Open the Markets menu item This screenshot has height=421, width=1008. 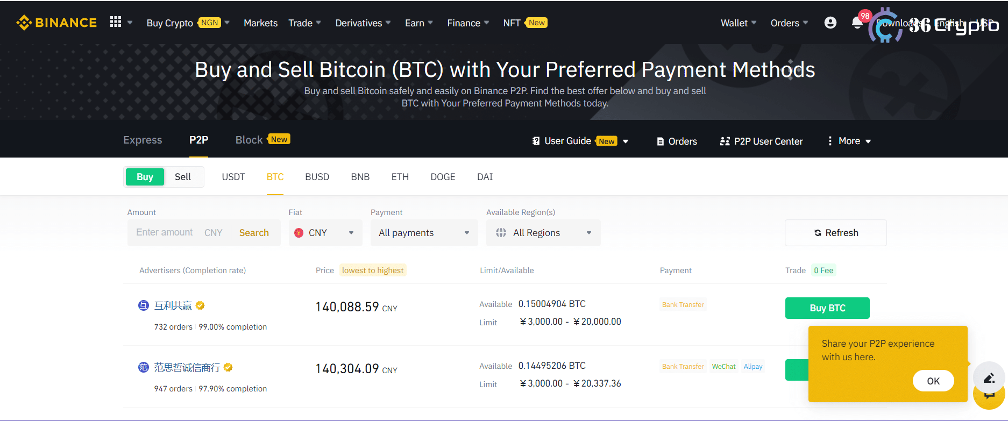[x=260, y=23]
